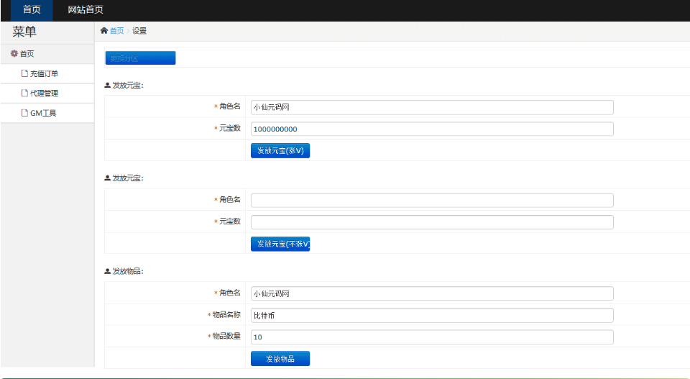Image resolution: width=690 pixels, height=379 pixels.
Task: Click the 发放元宝(涨V) button
Action: [280, 150]
